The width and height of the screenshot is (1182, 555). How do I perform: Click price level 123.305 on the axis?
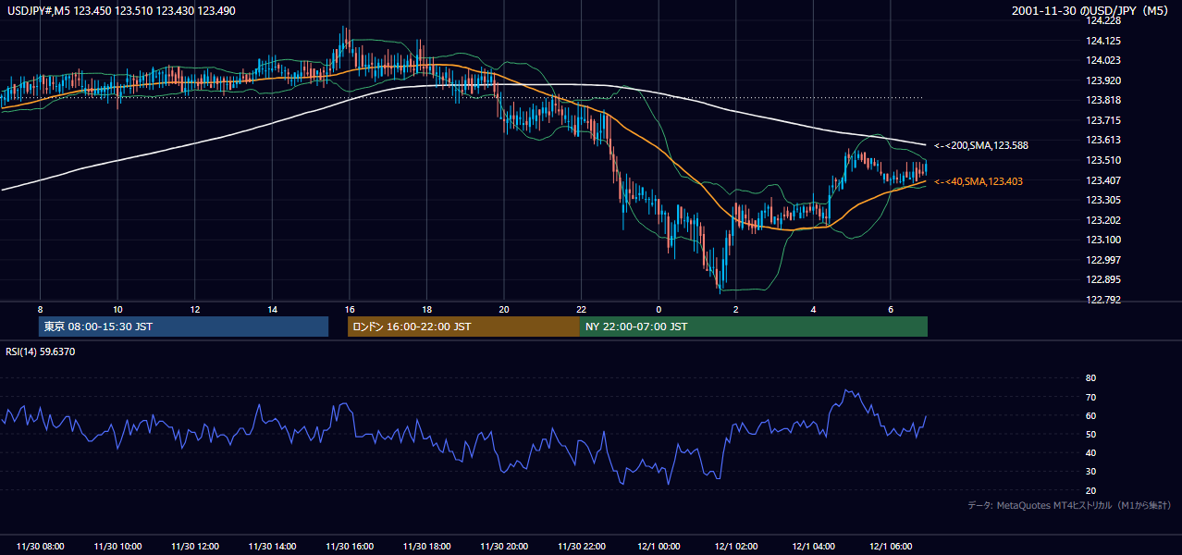pos(1104,200)
